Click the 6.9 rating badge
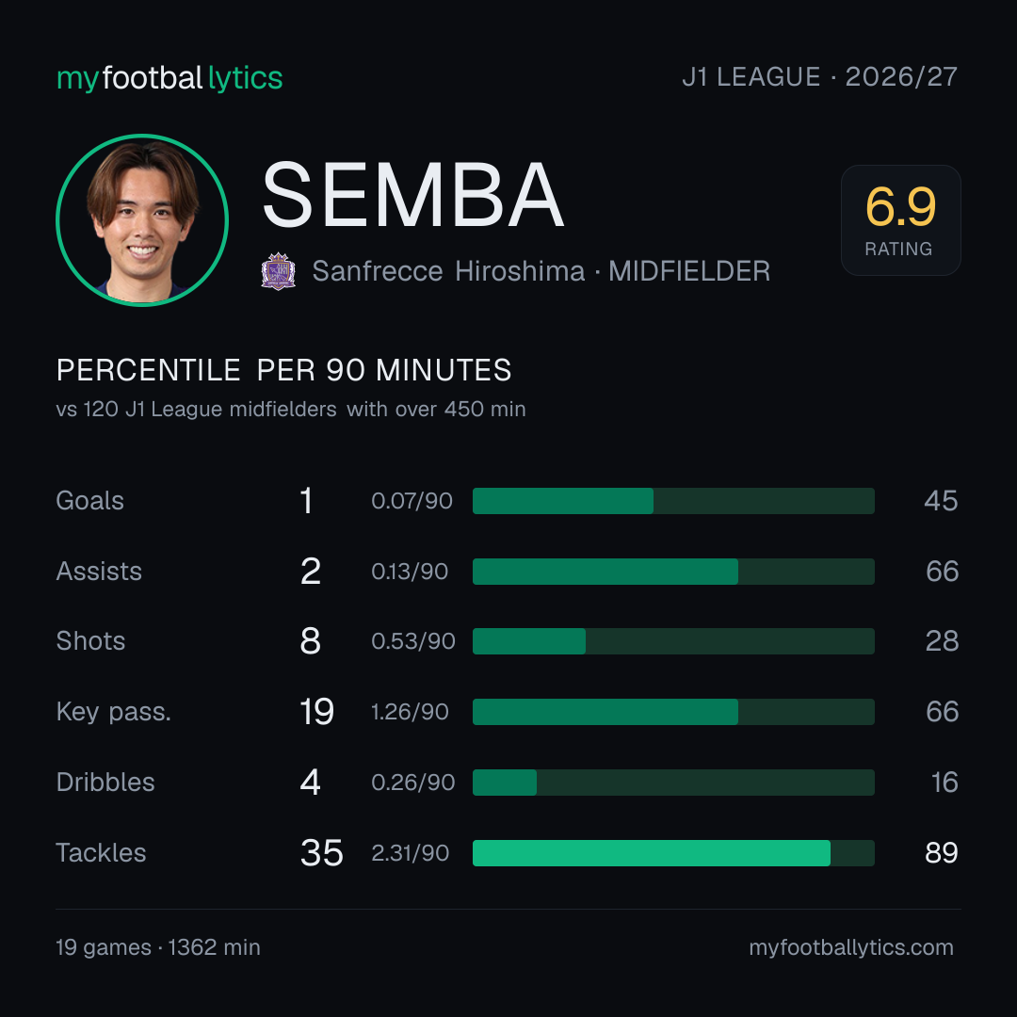The image size is (1017, 1017). pos(900,220)
